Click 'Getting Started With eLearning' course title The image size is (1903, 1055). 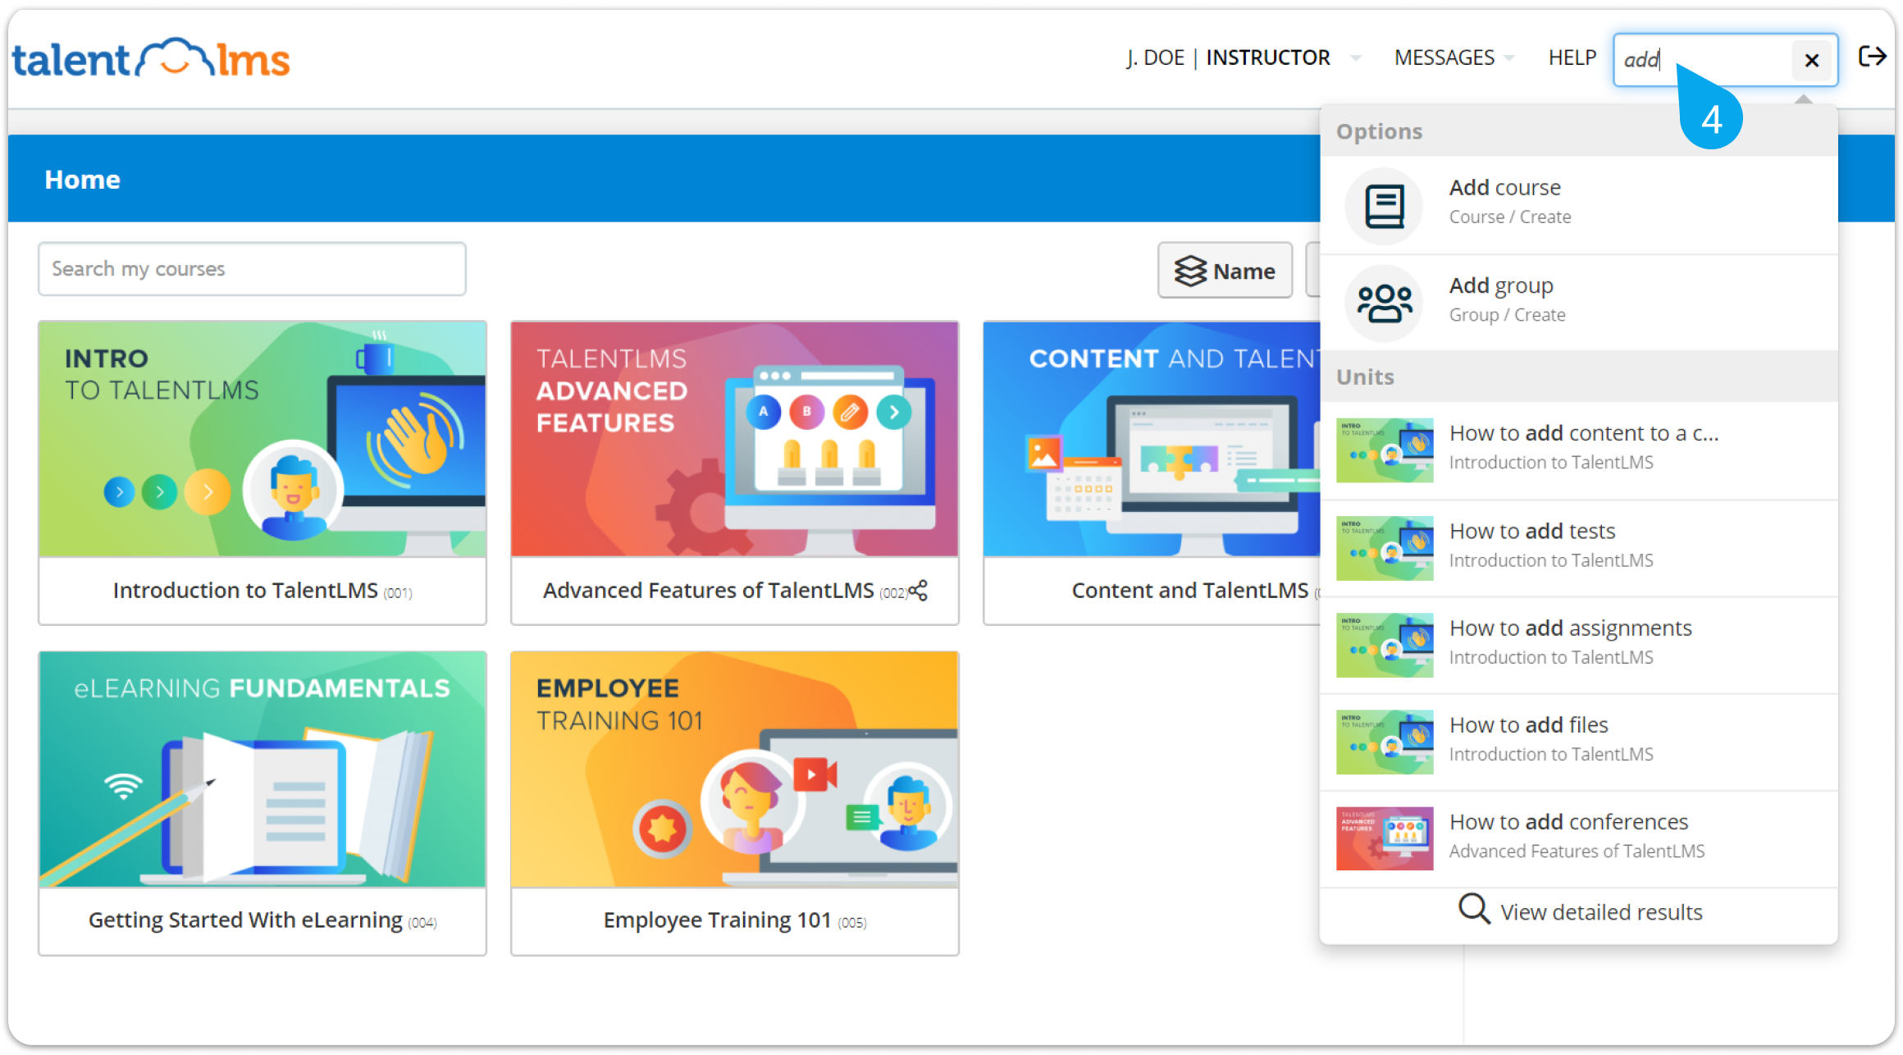coord(245,920)
